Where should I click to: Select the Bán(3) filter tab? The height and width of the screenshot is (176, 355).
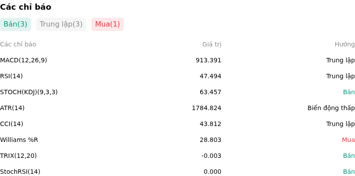tap(16, 24)
